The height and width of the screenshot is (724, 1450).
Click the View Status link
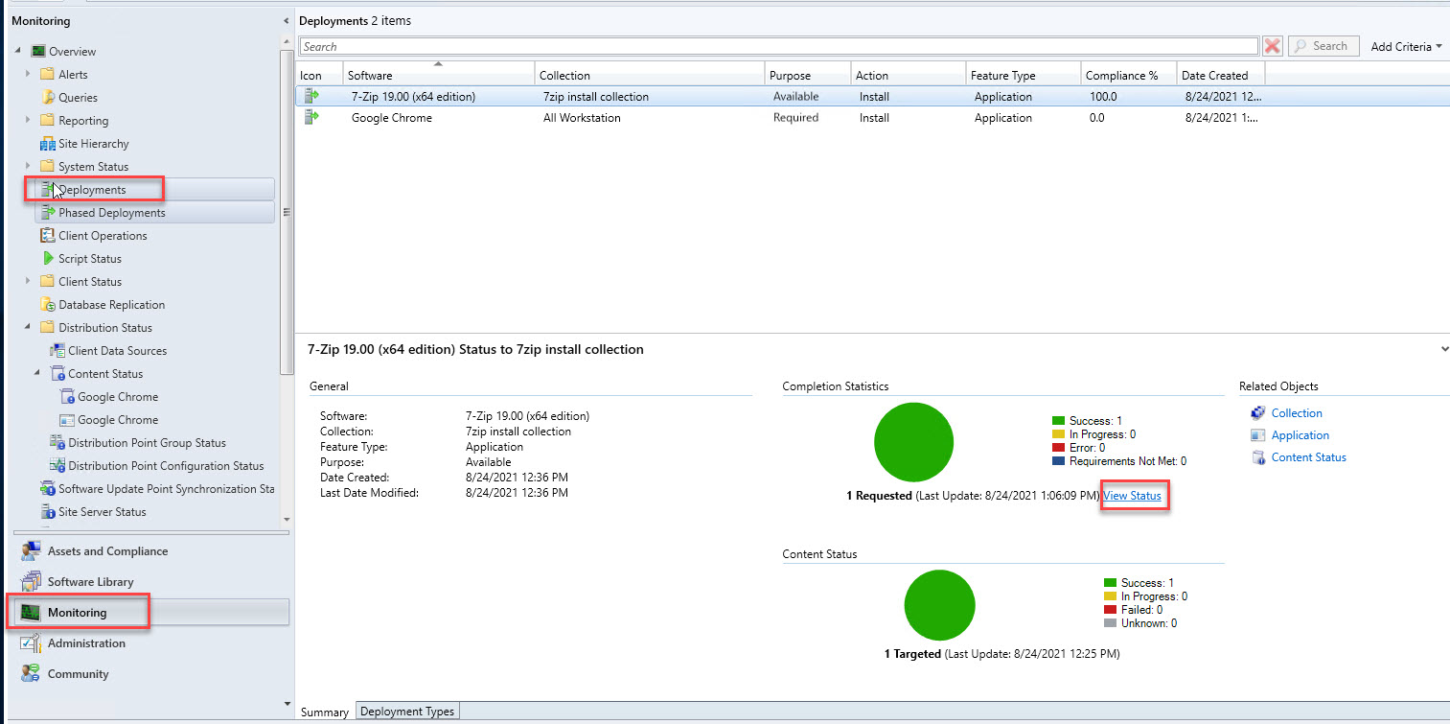click(1132, 496)
